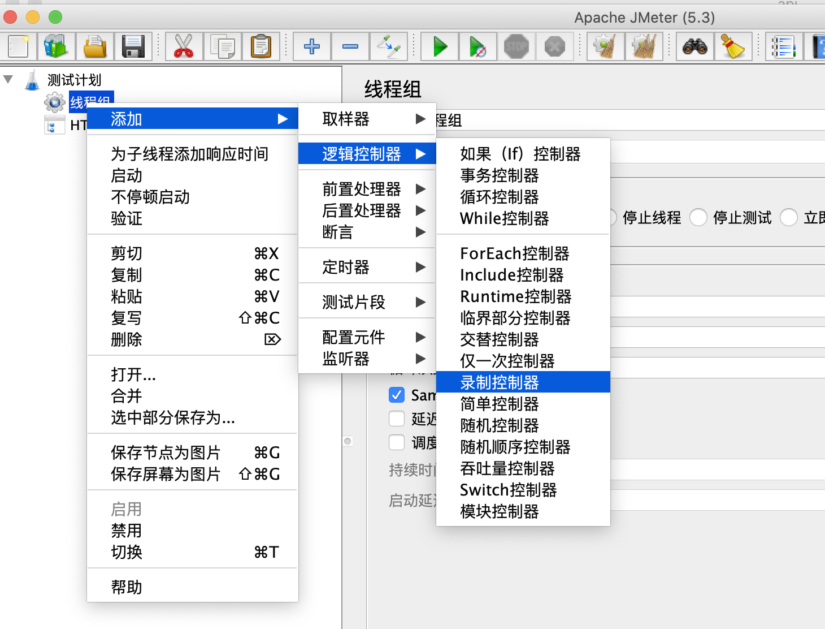
Task: Click the Start no pauses toolbar icon
Action: [x=478, y=46]
